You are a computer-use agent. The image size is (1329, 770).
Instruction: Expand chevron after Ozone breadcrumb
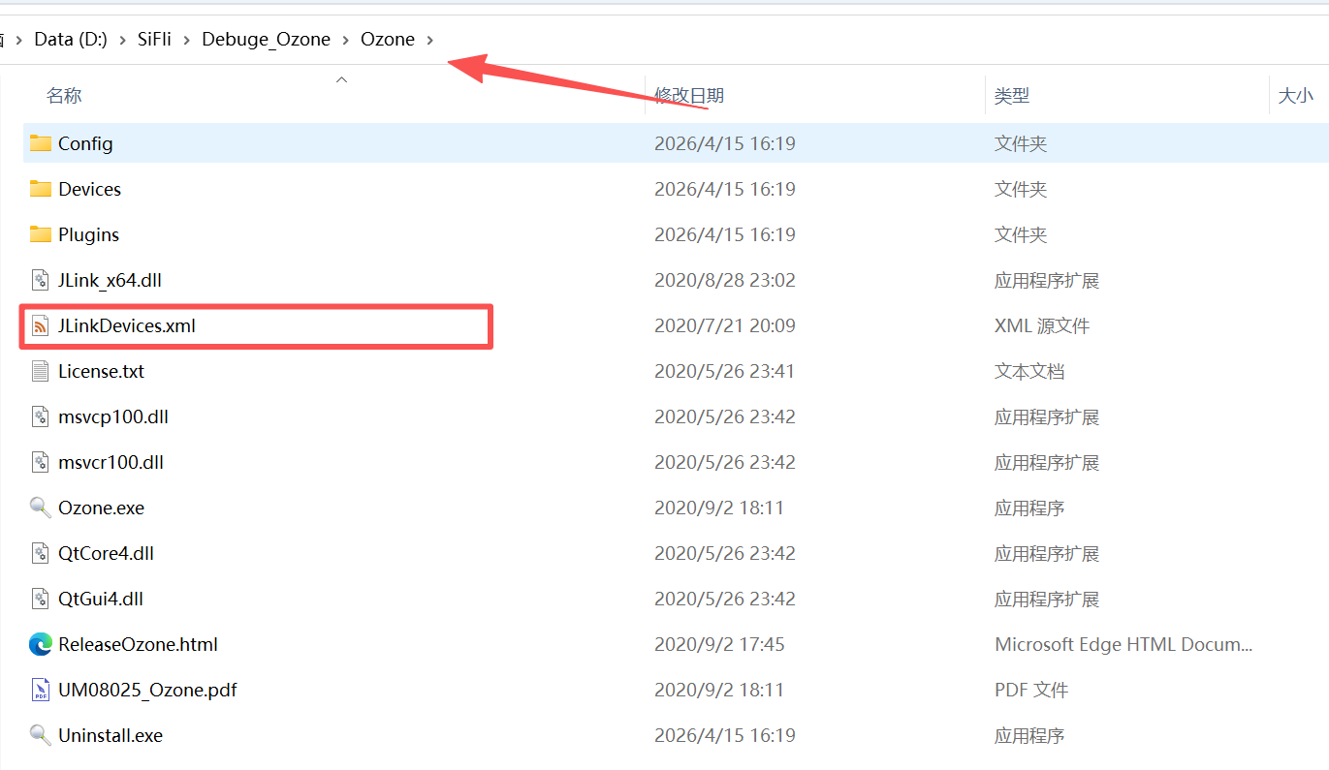pyautogui.click(x=430, y=40)
